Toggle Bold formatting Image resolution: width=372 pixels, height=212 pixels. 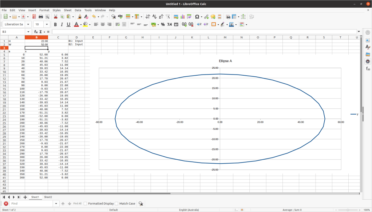click(55, 24)
